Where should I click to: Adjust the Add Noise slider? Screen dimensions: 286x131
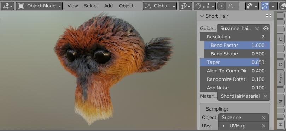(x=235, y=88)
